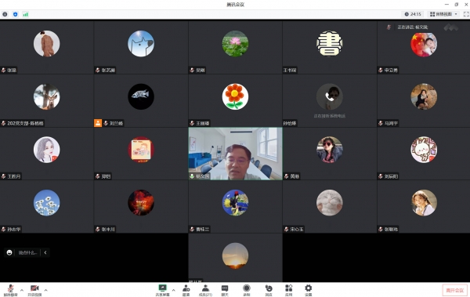470x297 pixels.
Task: Click the meeting info icon at top-left
Action: point(5,14)
